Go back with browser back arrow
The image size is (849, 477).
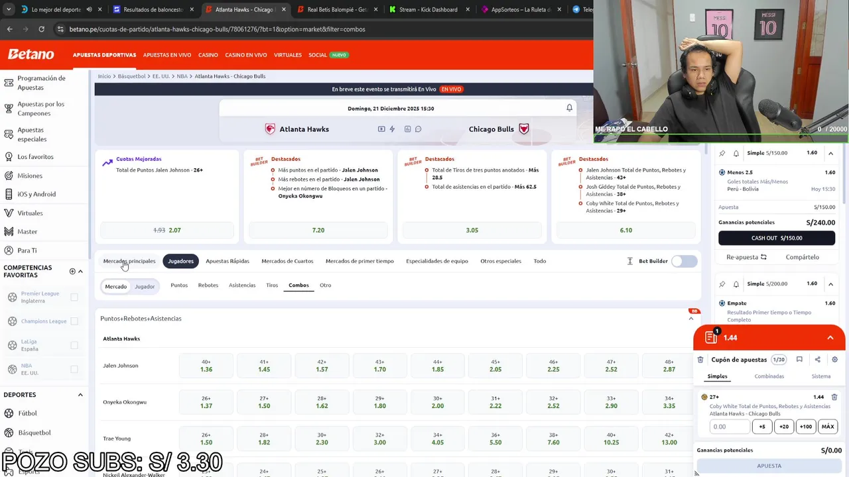pos(9,29)
